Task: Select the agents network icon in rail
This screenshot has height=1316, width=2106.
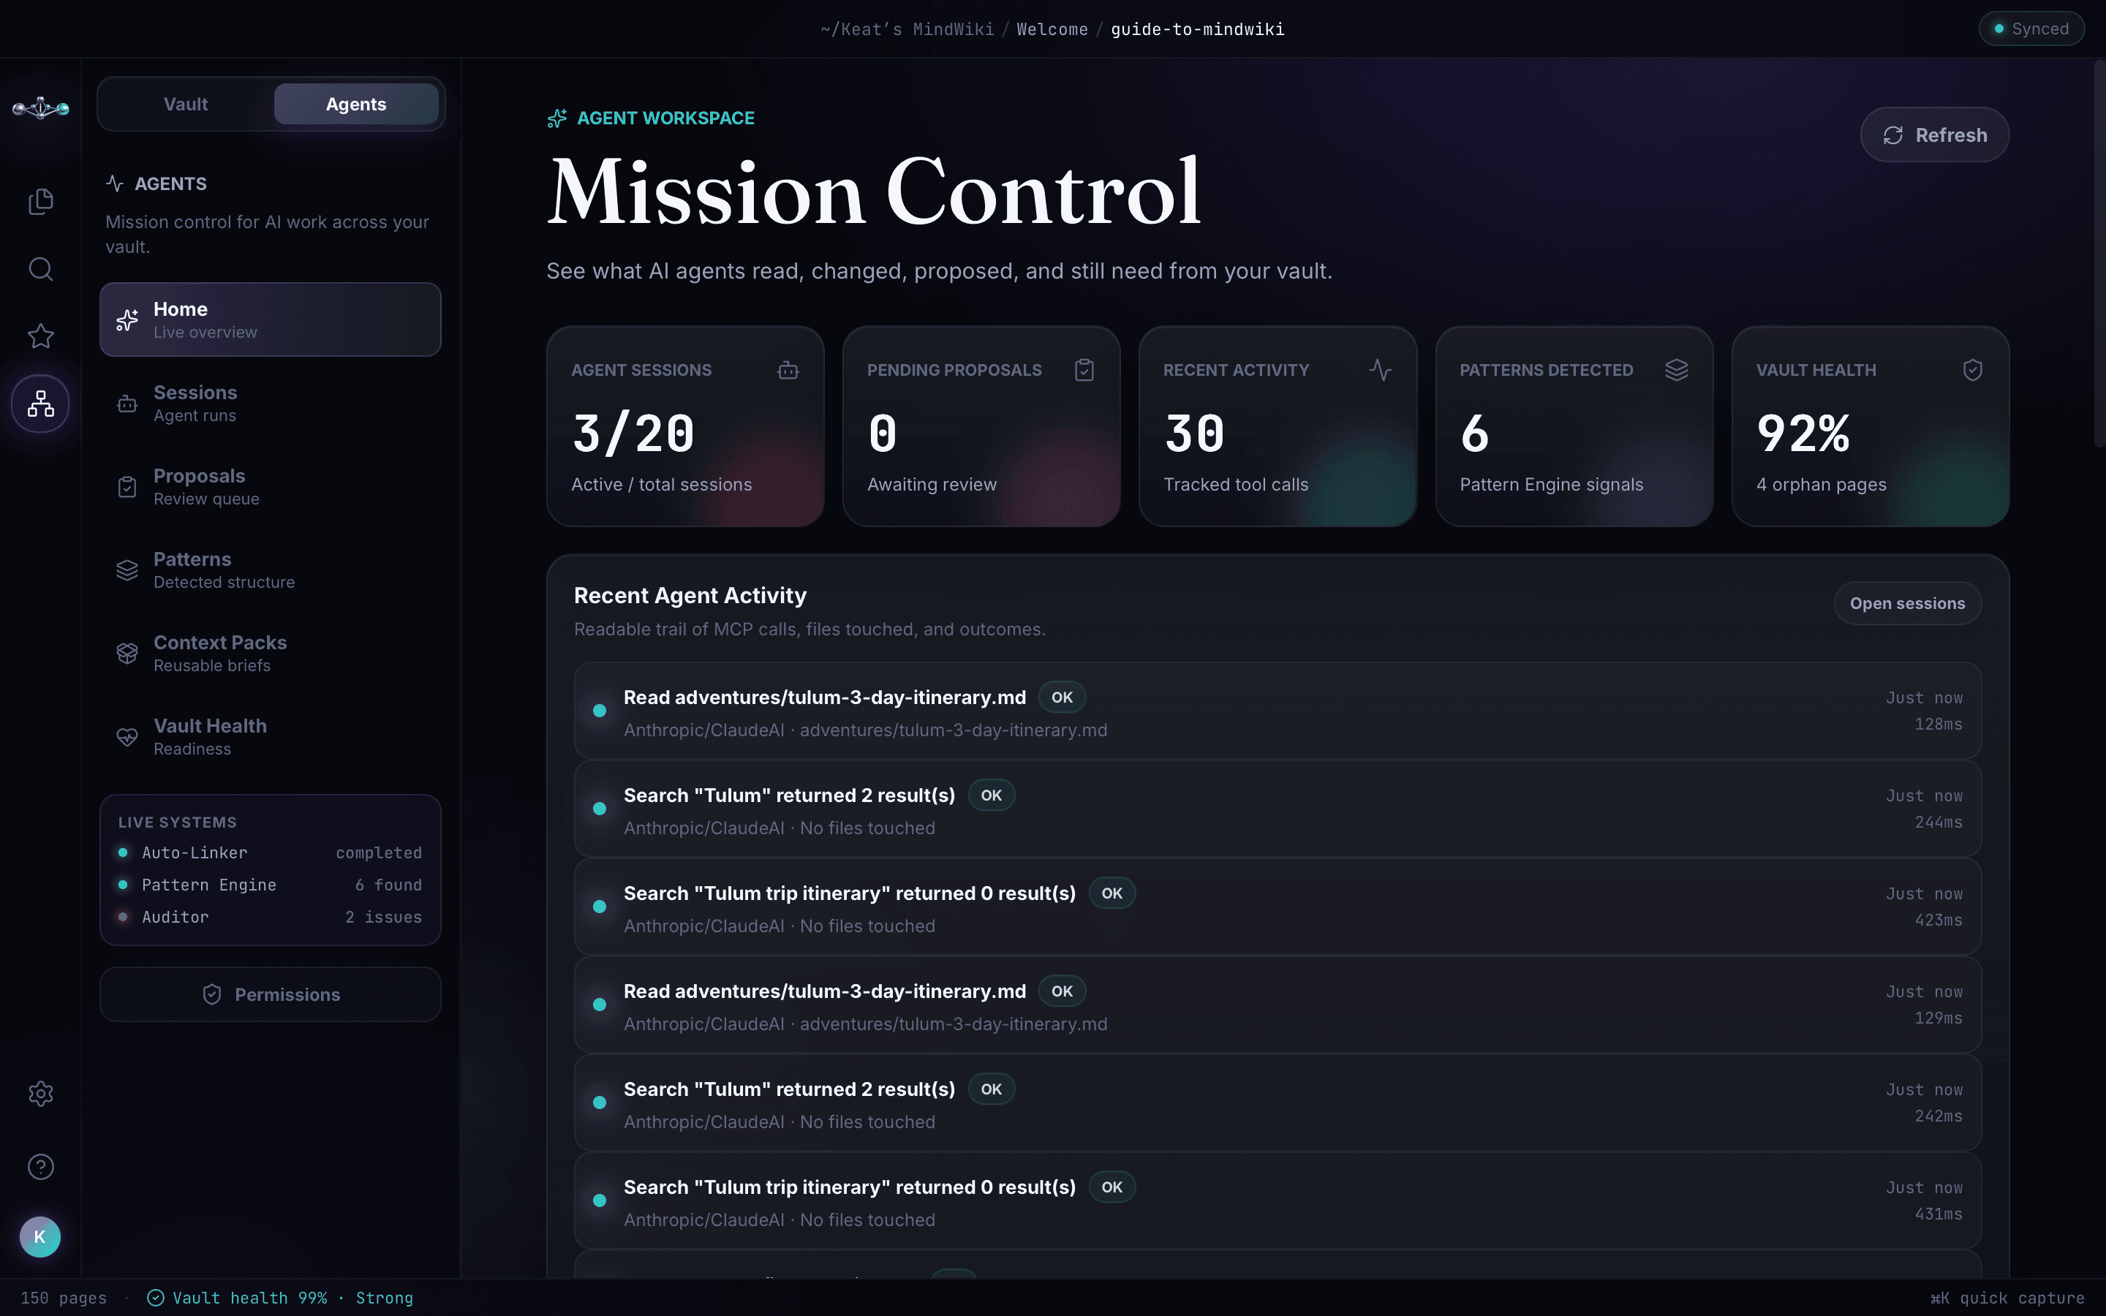Action: [40, 404]
